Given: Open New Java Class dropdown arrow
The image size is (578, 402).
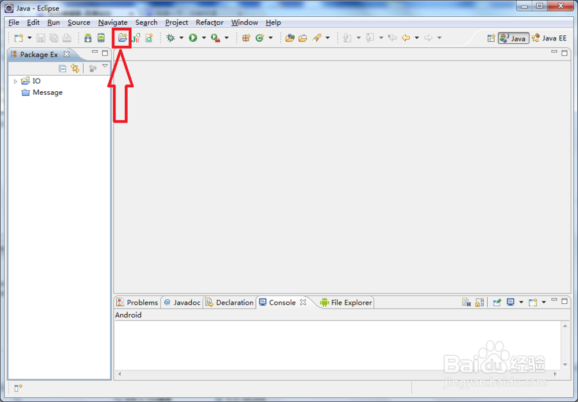Looking at the screenshot, I should [x=271, y=38].
